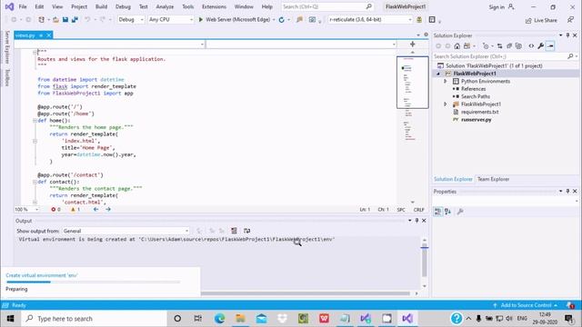Click the Windows Start button
This screenshot has height=327, width=582.
[10, 319]
